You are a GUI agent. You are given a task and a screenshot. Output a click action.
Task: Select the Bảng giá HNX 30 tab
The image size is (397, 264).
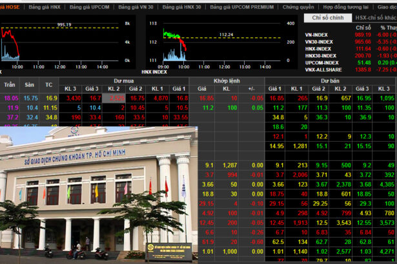(181, 7)
